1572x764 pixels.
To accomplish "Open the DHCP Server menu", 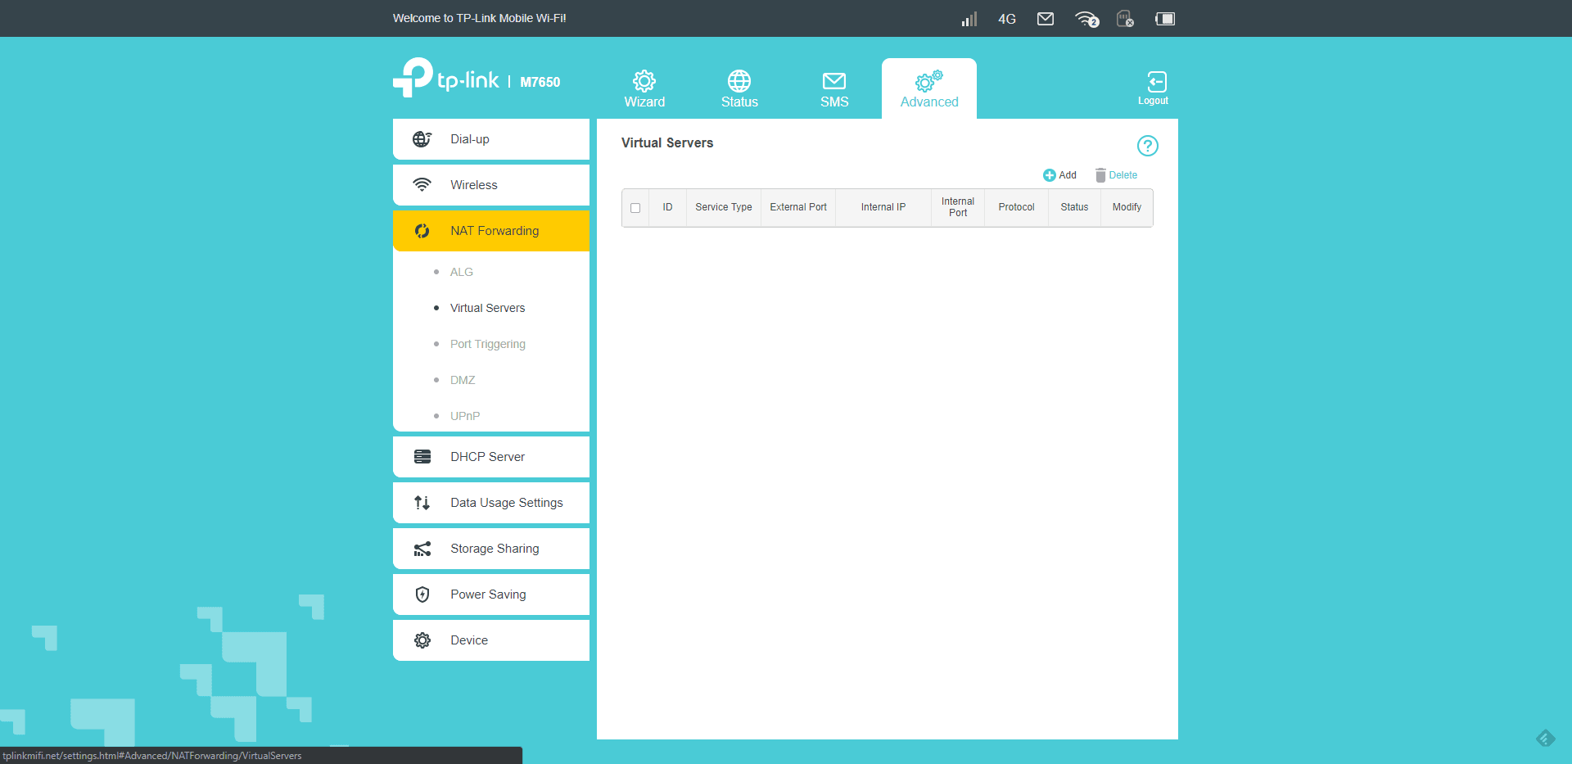I will coord(491,457).
